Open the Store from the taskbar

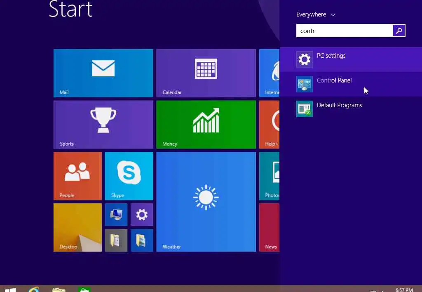84,289
